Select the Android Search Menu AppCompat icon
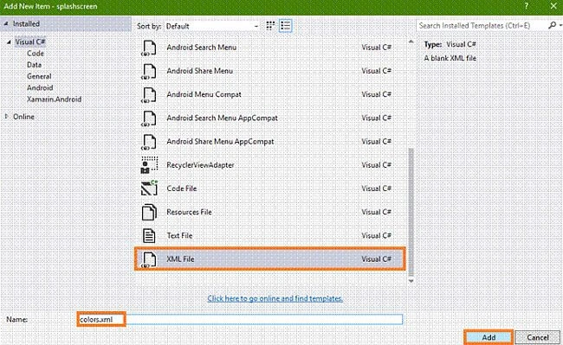Viewport: 563px width, 345px height. pos(149,118)
